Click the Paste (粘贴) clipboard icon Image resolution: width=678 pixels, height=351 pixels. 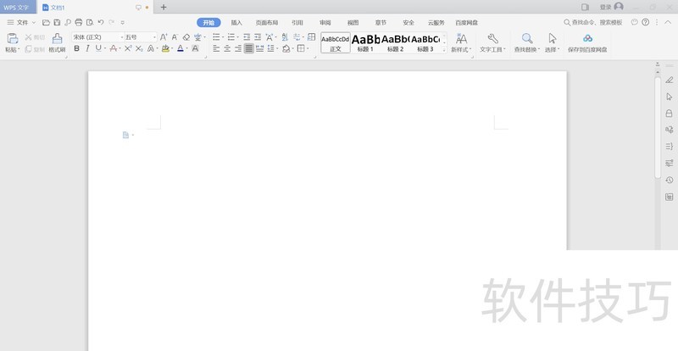point(13,38)
